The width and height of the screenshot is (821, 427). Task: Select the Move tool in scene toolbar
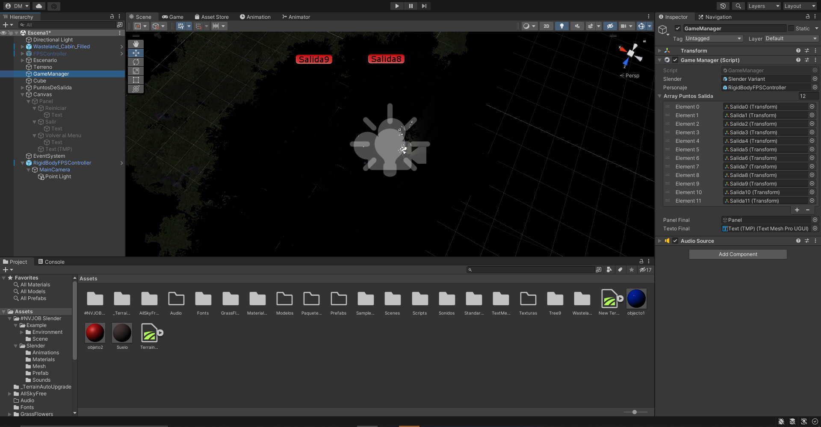(136, 53)
